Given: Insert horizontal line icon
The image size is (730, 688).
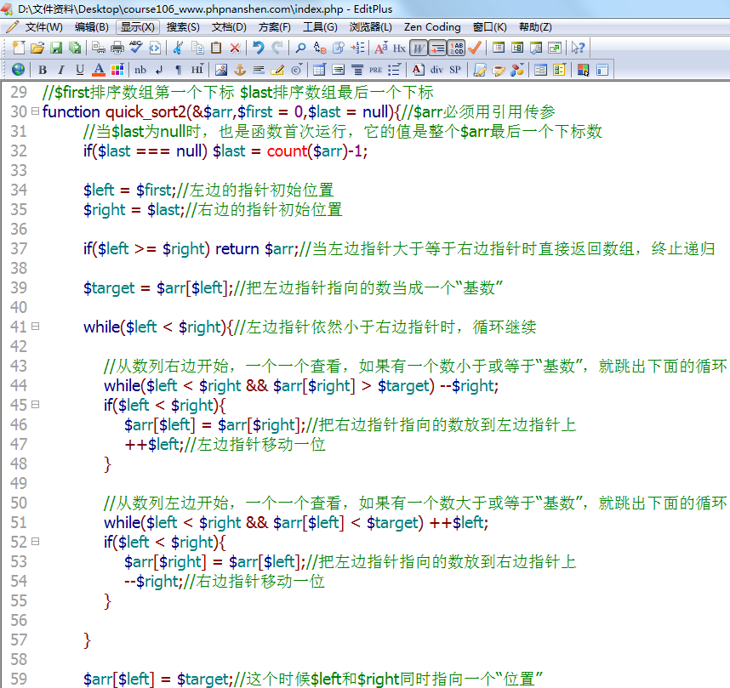Looking at the screenshot, I should (x=259, y=70).
